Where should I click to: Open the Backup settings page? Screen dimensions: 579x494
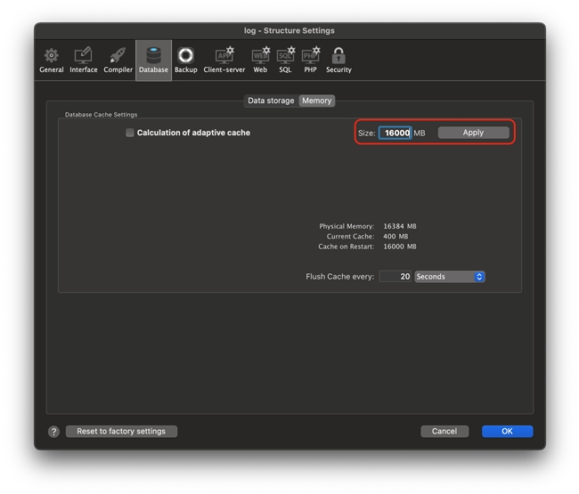tap(185, 60)
